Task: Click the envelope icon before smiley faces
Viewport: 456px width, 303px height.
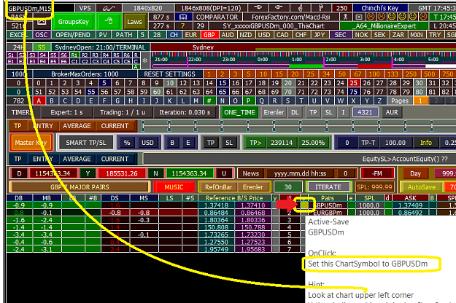Action: pyautogui.click(x=359, y=17)
